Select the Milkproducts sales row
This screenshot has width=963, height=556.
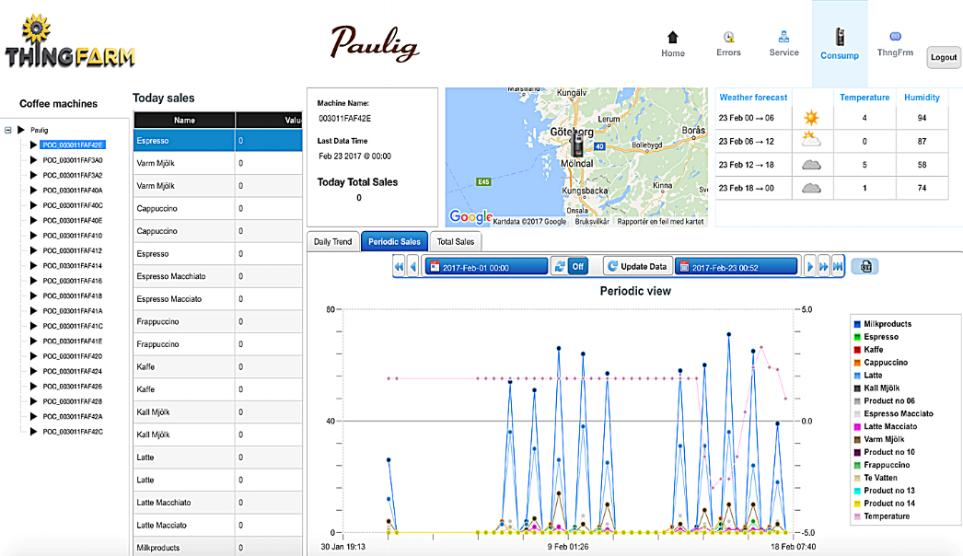pos(217,548)
